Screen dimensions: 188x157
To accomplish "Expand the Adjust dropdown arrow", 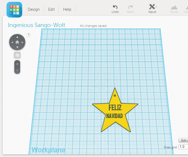I will (156, 7).
